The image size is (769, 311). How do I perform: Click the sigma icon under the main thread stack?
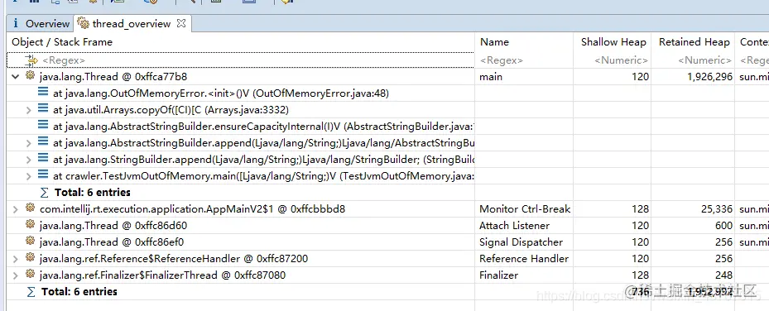(x=44, y=192)
